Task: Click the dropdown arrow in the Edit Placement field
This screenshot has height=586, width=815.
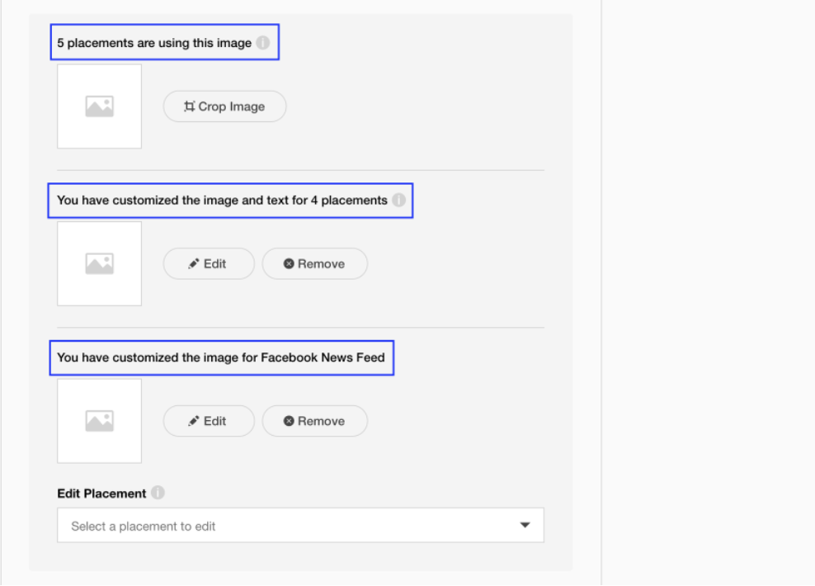Action: coord(525,525)
